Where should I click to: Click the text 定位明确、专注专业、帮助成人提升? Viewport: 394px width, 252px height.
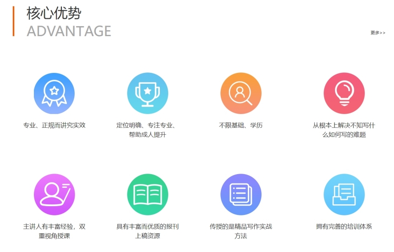147,130
